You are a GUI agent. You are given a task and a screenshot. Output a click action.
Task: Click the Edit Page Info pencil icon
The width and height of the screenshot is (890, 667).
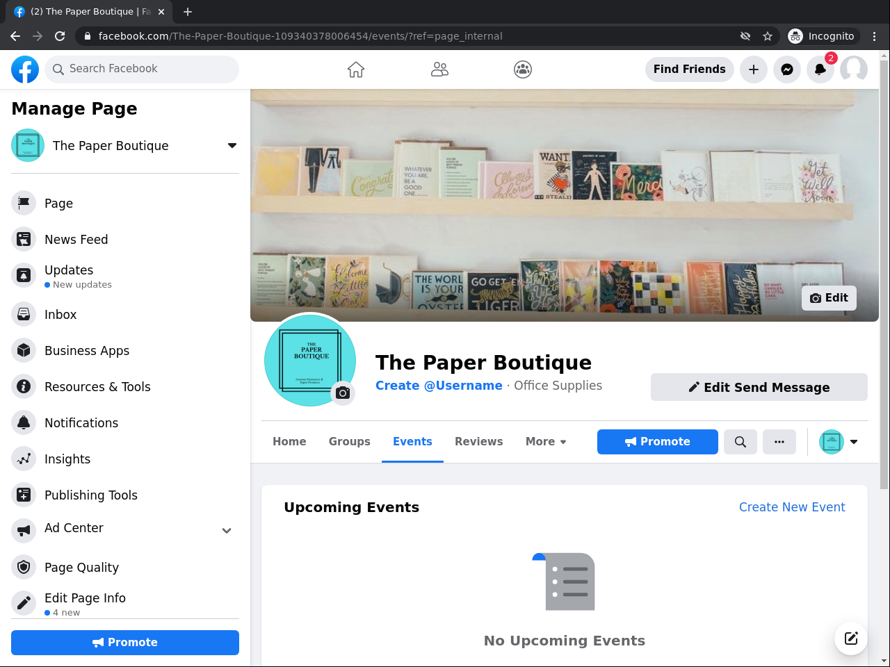24,603
